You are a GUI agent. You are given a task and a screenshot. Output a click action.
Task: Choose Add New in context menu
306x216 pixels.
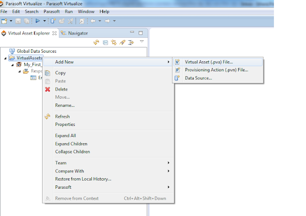[108, 62]
